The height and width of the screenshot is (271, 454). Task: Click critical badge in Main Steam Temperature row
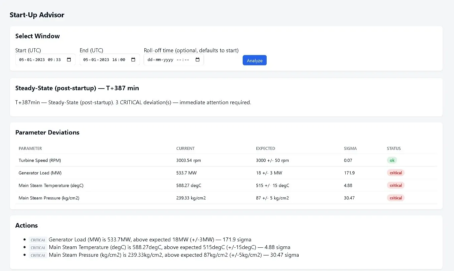click(x=396, y=185)
